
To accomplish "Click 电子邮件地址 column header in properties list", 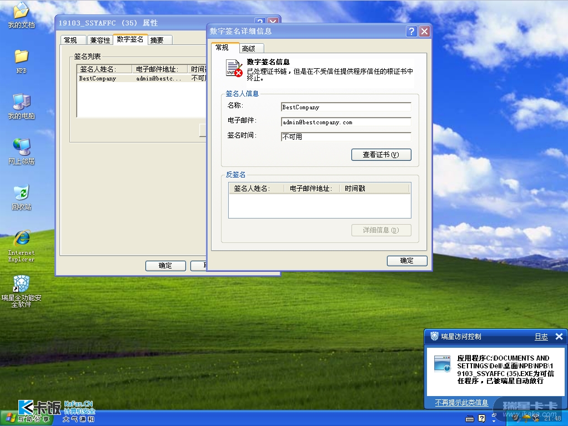I will [160, 69].
